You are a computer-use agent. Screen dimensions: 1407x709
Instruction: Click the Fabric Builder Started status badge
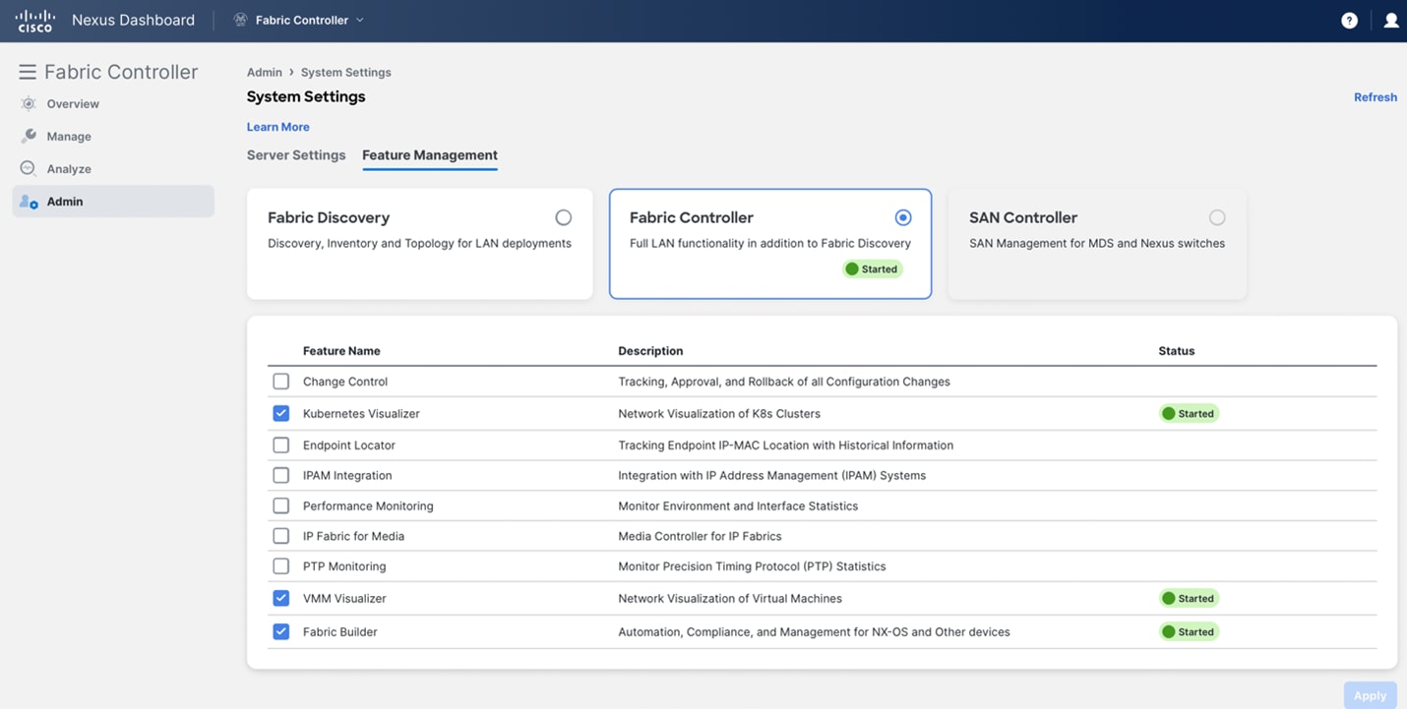pyautogui.click(x=1189, y=631)
